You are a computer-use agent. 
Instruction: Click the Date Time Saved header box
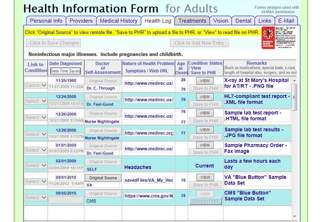coord(65,71)
